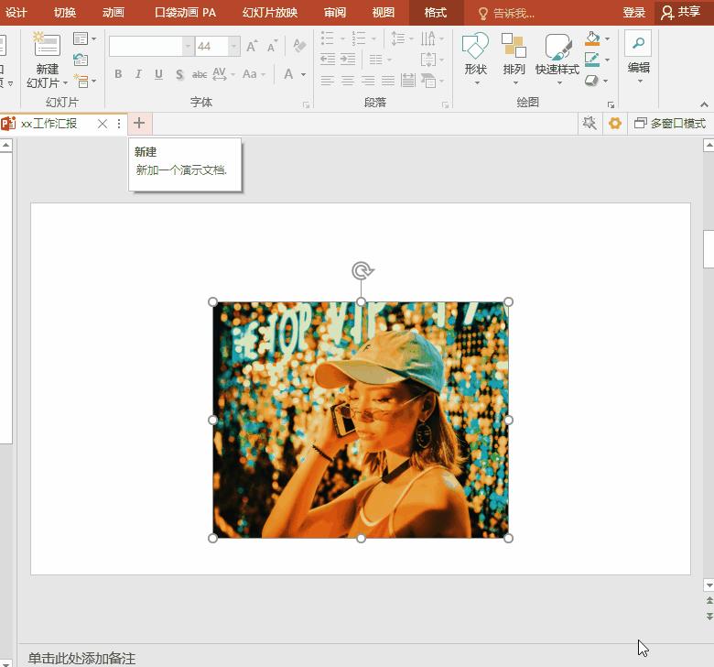Open the 动画 ribbon tab
This screenshot has height=667, width=714.
(113, 12)
